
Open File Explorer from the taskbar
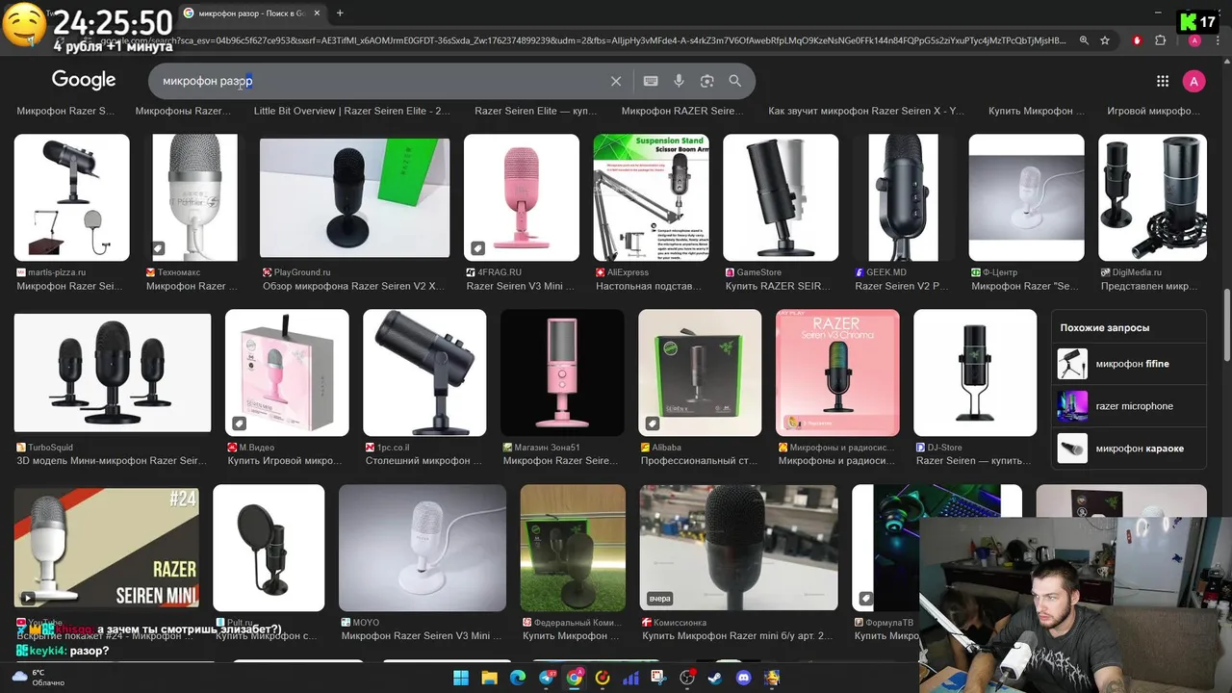(489, 678)
